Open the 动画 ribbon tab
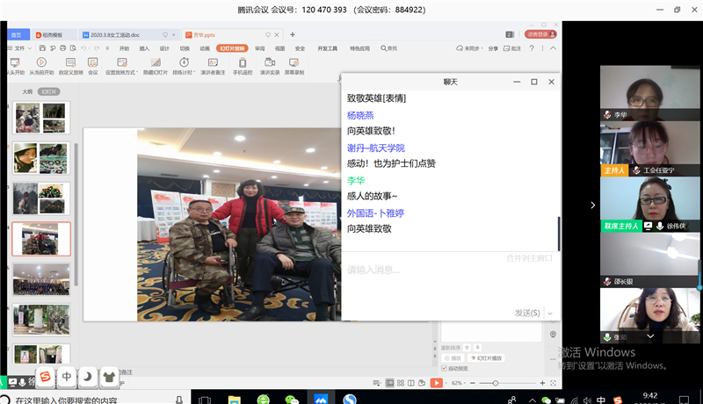This screenshot has width=703, height=404. [205, 48]
